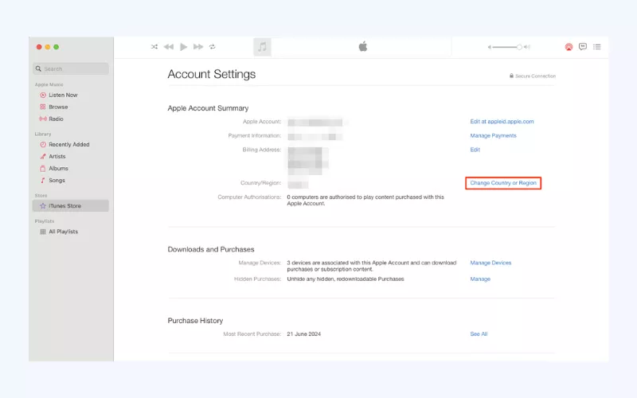Screen dimensions: 637x398
Task: Select iTunes Store in sidebar
Action: click(64, 206)
